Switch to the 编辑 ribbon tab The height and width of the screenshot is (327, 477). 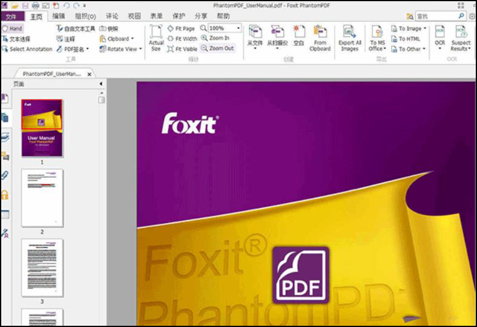pos(59,16)
